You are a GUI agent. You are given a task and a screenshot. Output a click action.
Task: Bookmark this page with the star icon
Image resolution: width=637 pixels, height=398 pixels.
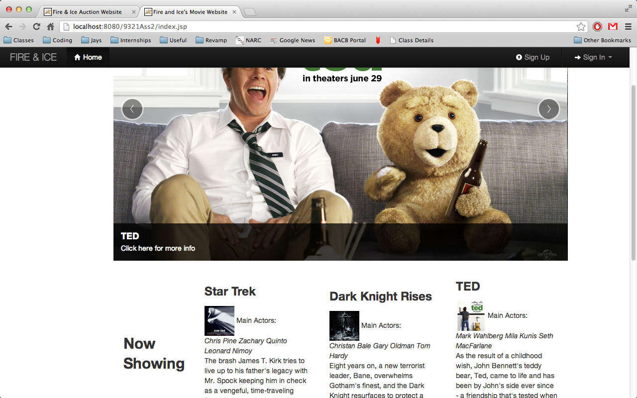[581, 27]
